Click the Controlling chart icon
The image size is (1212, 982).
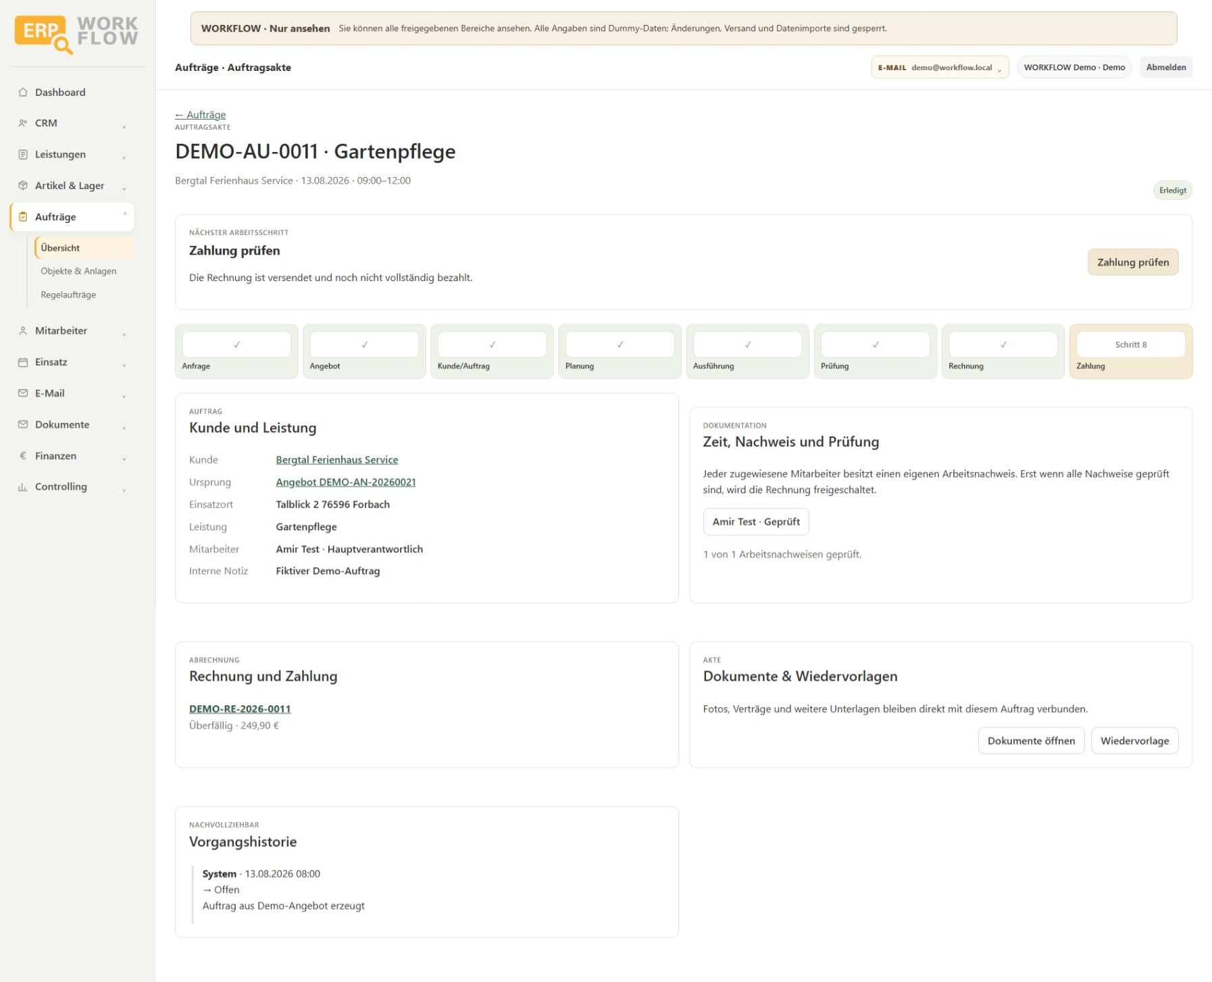tap(23, 487)
